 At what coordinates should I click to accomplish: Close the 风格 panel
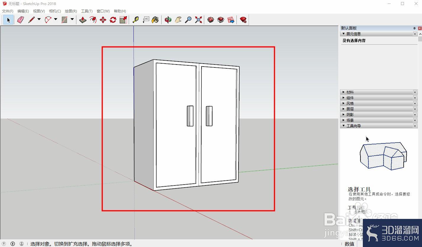pos(415,104)
